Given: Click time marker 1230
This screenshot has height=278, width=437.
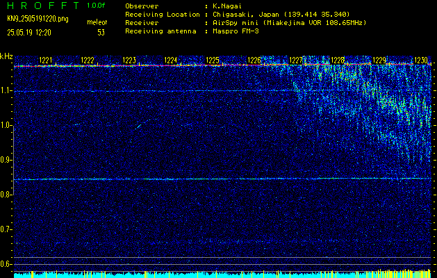Looking at the screenshot, I should tap(421, 60).
